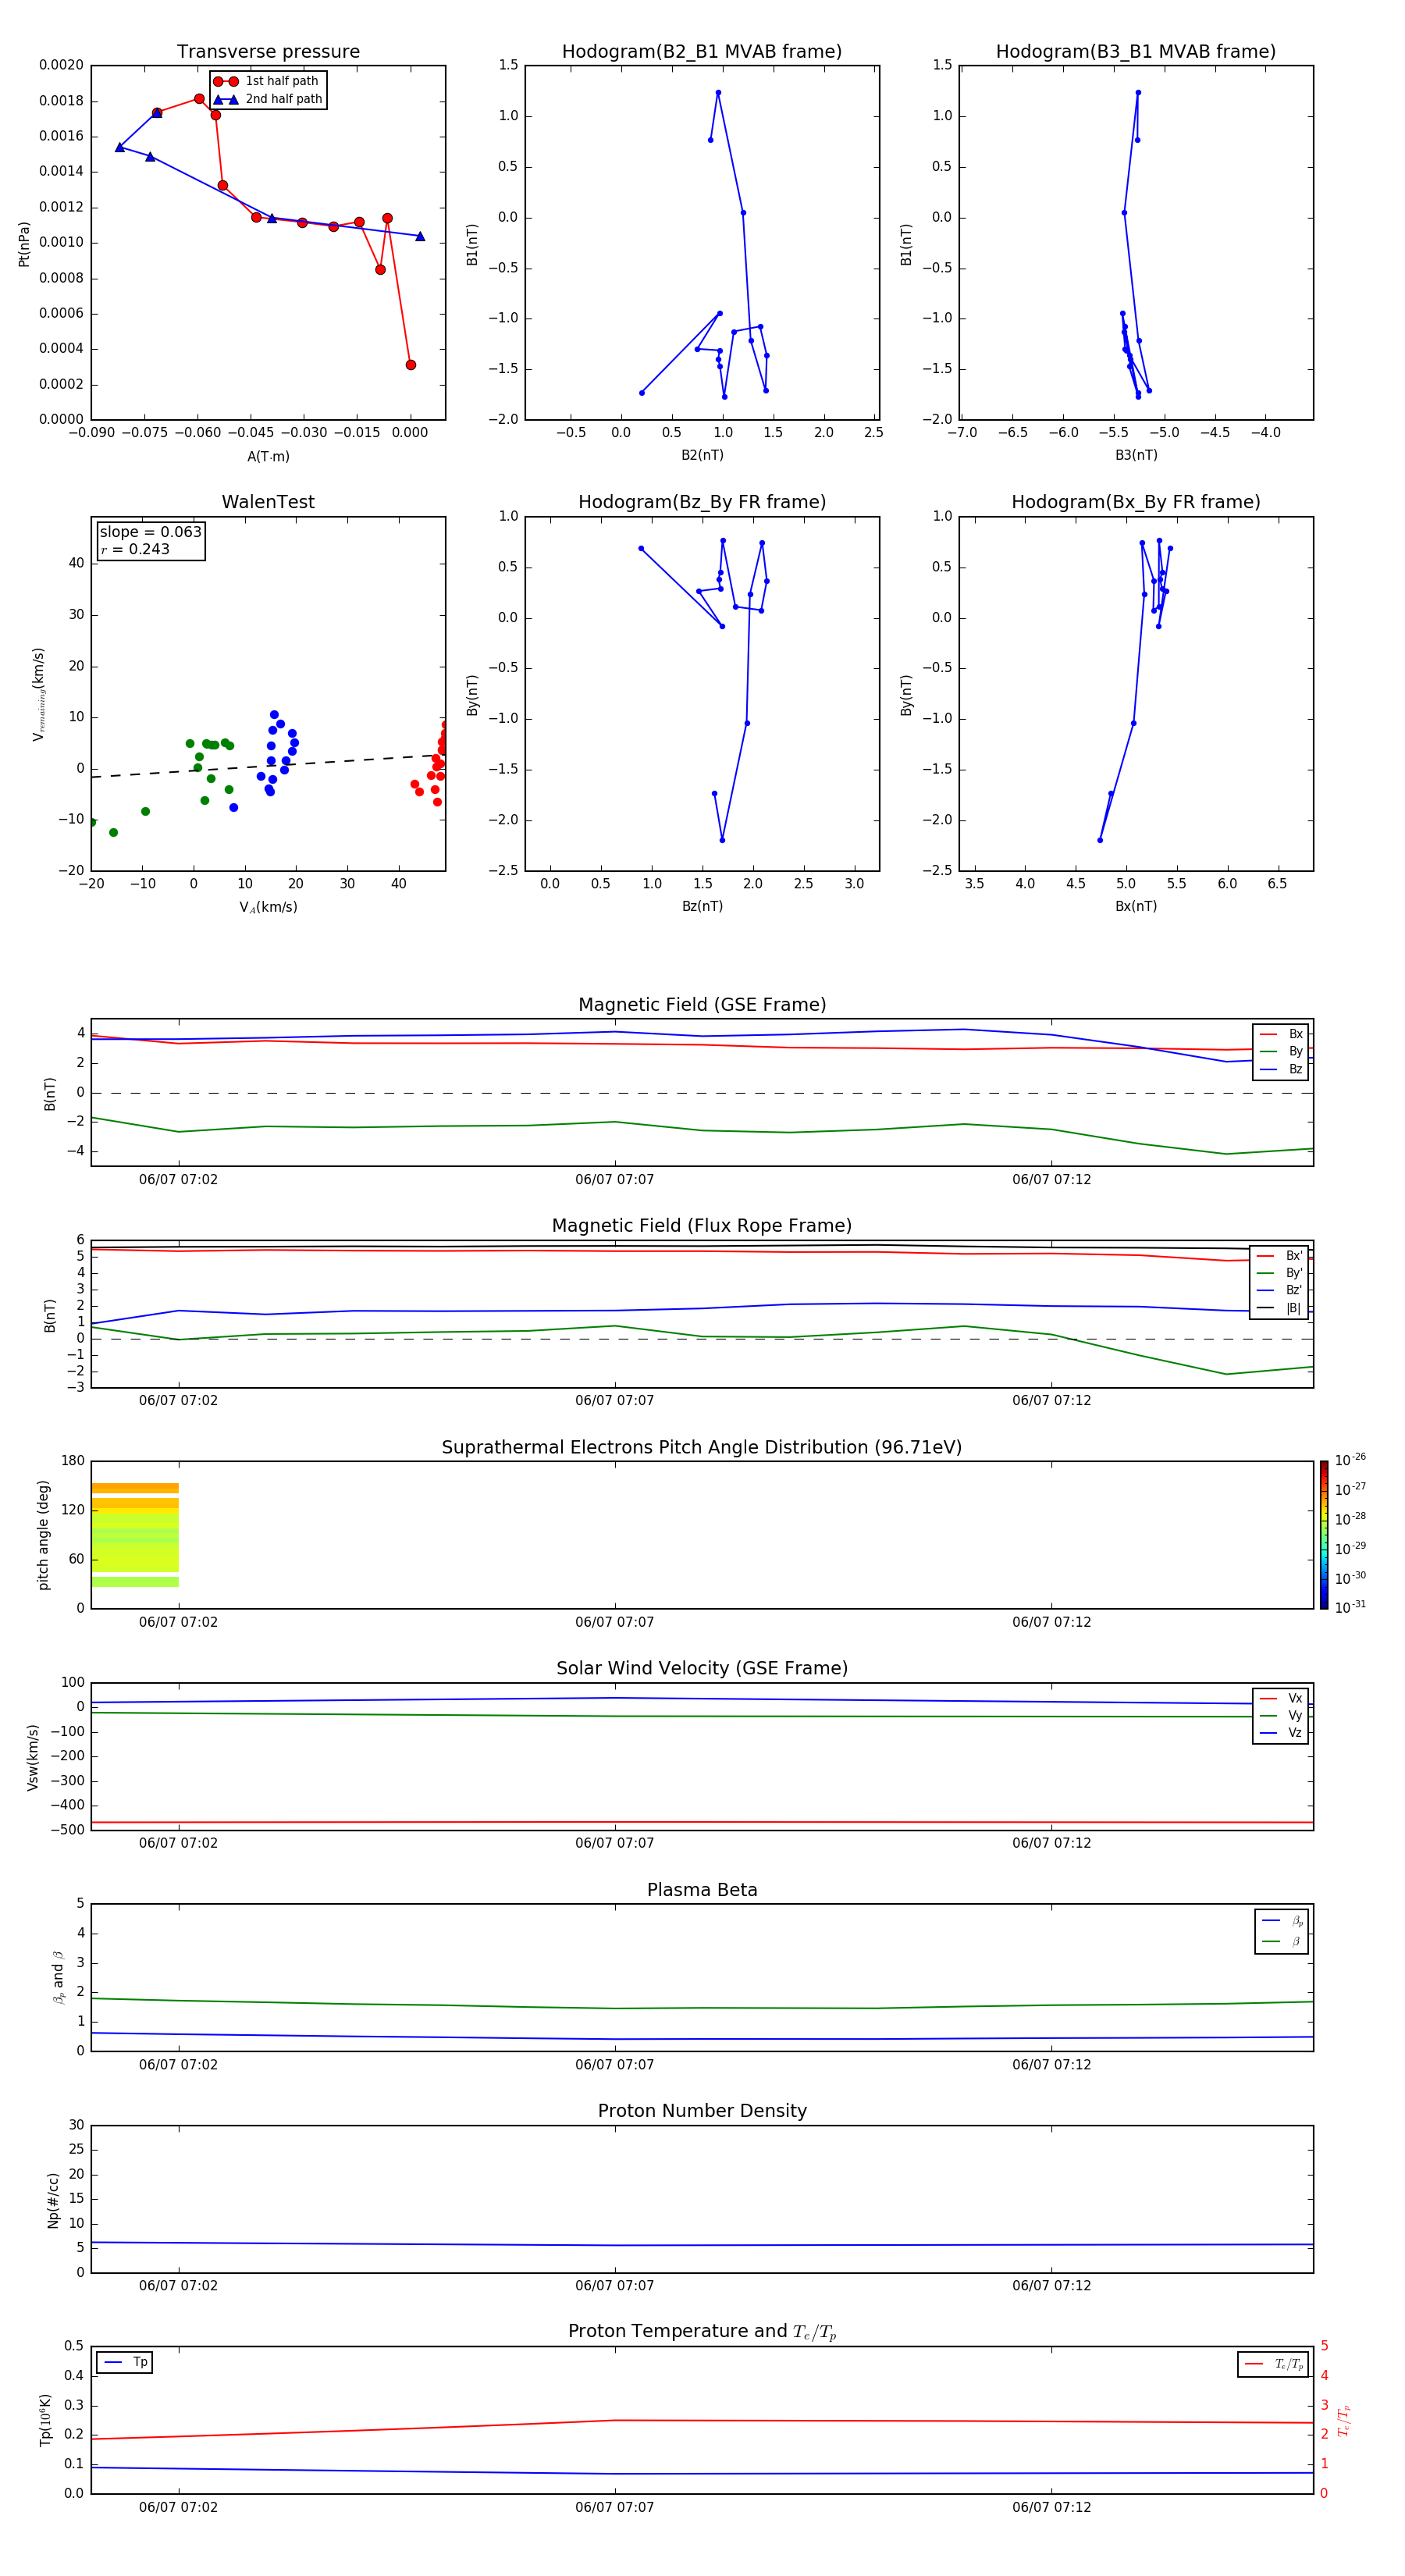The width and height of the screenshot is (1405, 2576).
Task: Click '06/07 07:02' tick under GSE Magnetic Field
Action: point(178,1180)
